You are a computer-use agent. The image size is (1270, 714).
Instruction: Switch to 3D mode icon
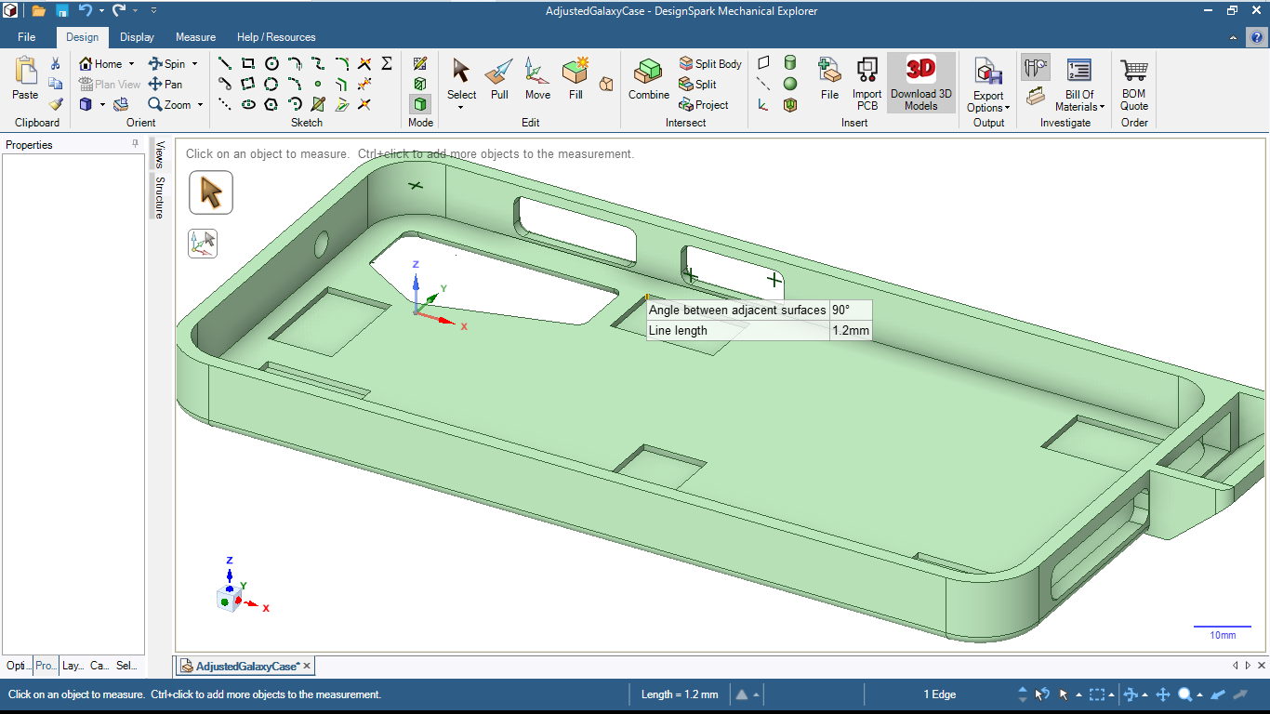(420, 104)
